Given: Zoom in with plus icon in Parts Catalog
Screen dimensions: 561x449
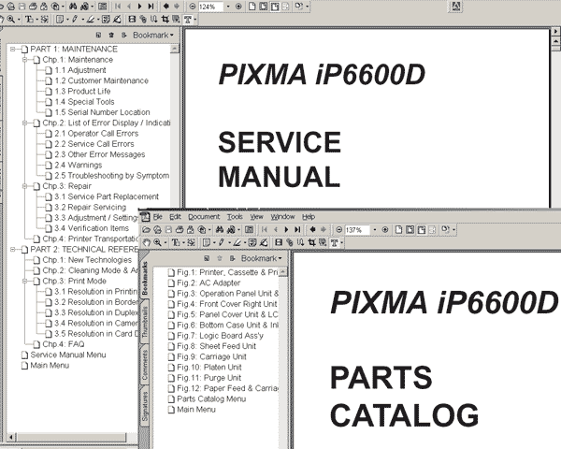Looking at the screenshot, I should point(385,230).
